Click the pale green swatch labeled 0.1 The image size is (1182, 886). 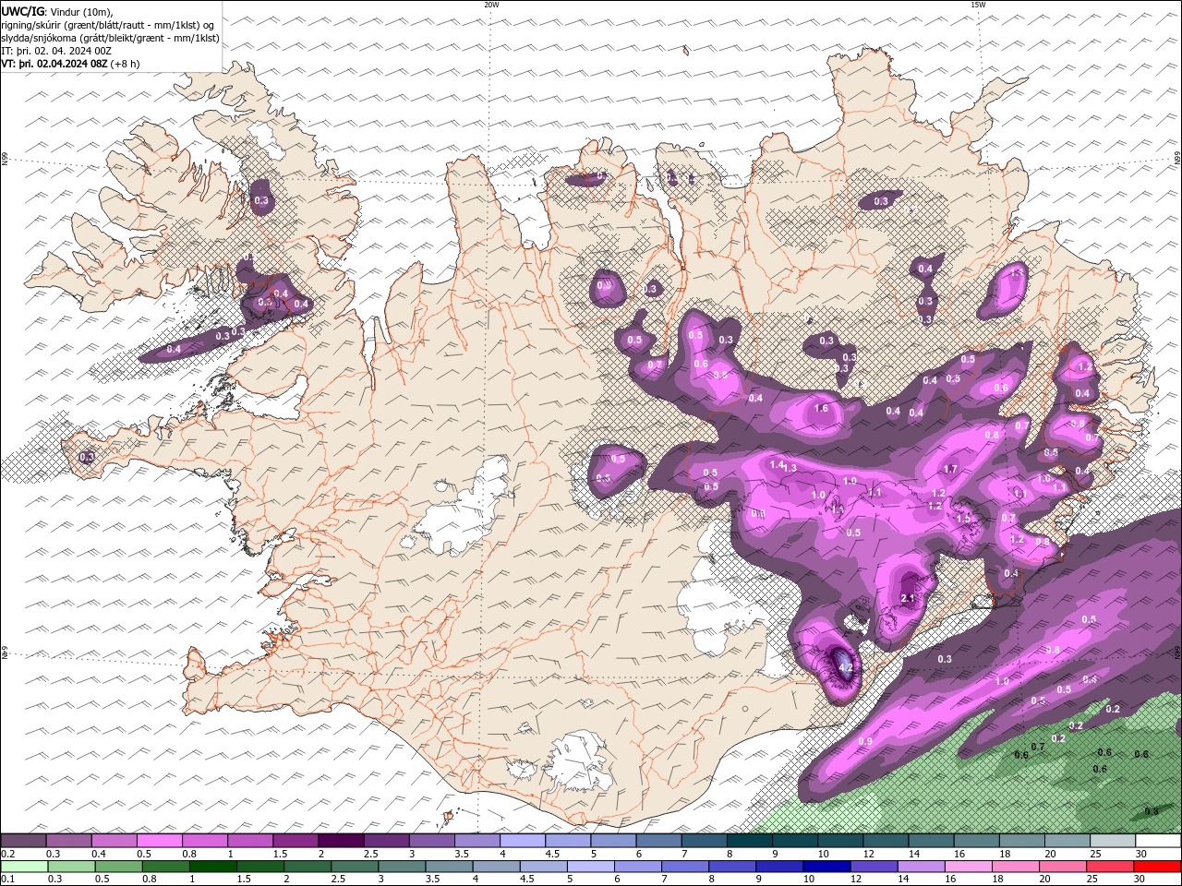[23, 868]
